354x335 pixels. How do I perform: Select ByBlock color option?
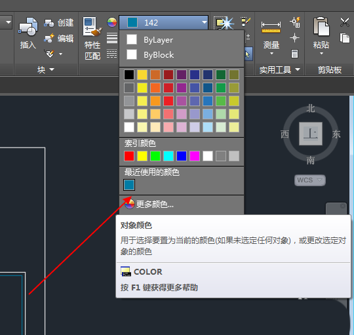pos(182,54)
